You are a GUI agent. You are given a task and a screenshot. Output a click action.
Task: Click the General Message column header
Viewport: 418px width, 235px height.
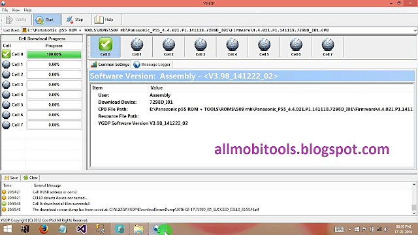point(221,185)
